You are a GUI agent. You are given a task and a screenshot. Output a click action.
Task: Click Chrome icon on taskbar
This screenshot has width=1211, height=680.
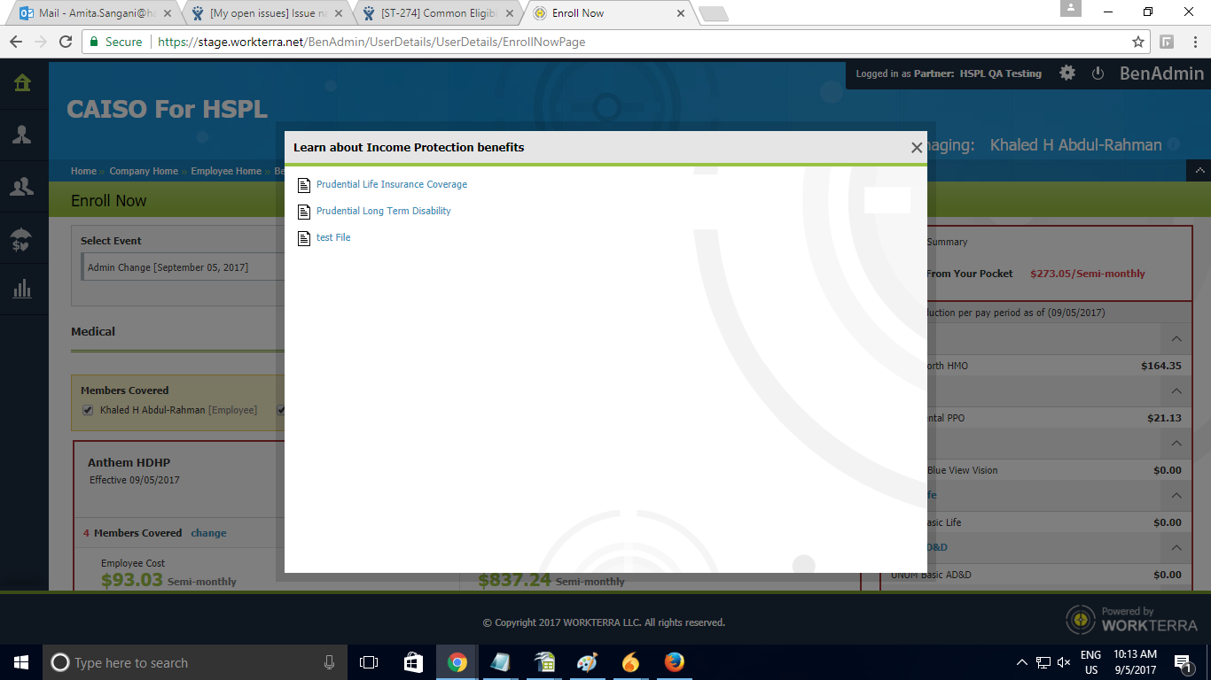pos(457,662)
